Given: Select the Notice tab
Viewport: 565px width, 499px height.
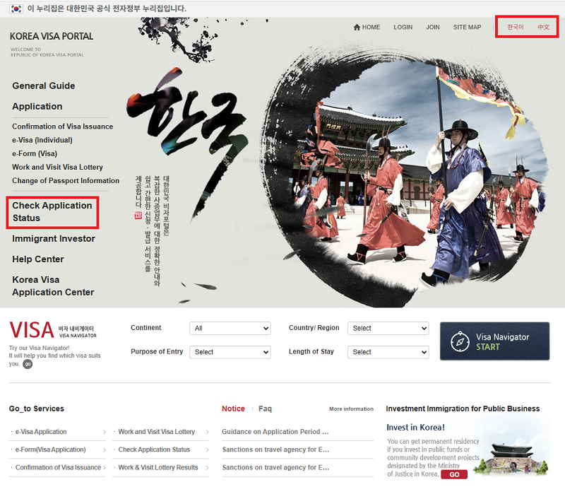Looking at the screenshot, I should click(233, 409).
